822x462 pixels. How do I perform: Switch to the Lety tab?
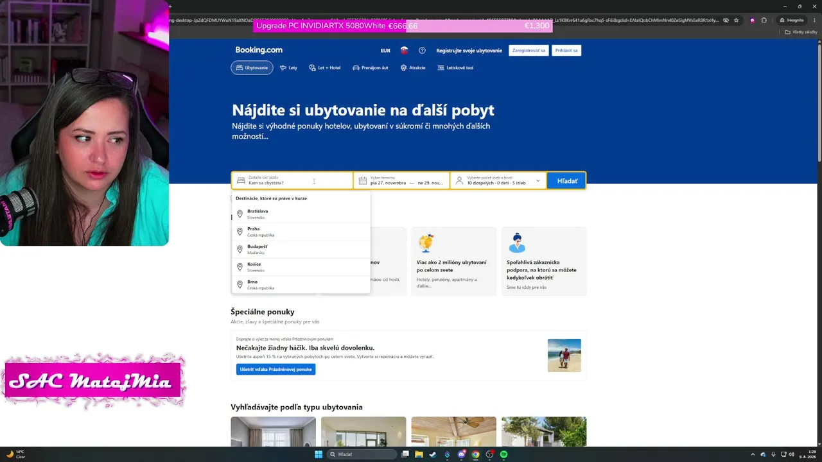coord(288,67)
